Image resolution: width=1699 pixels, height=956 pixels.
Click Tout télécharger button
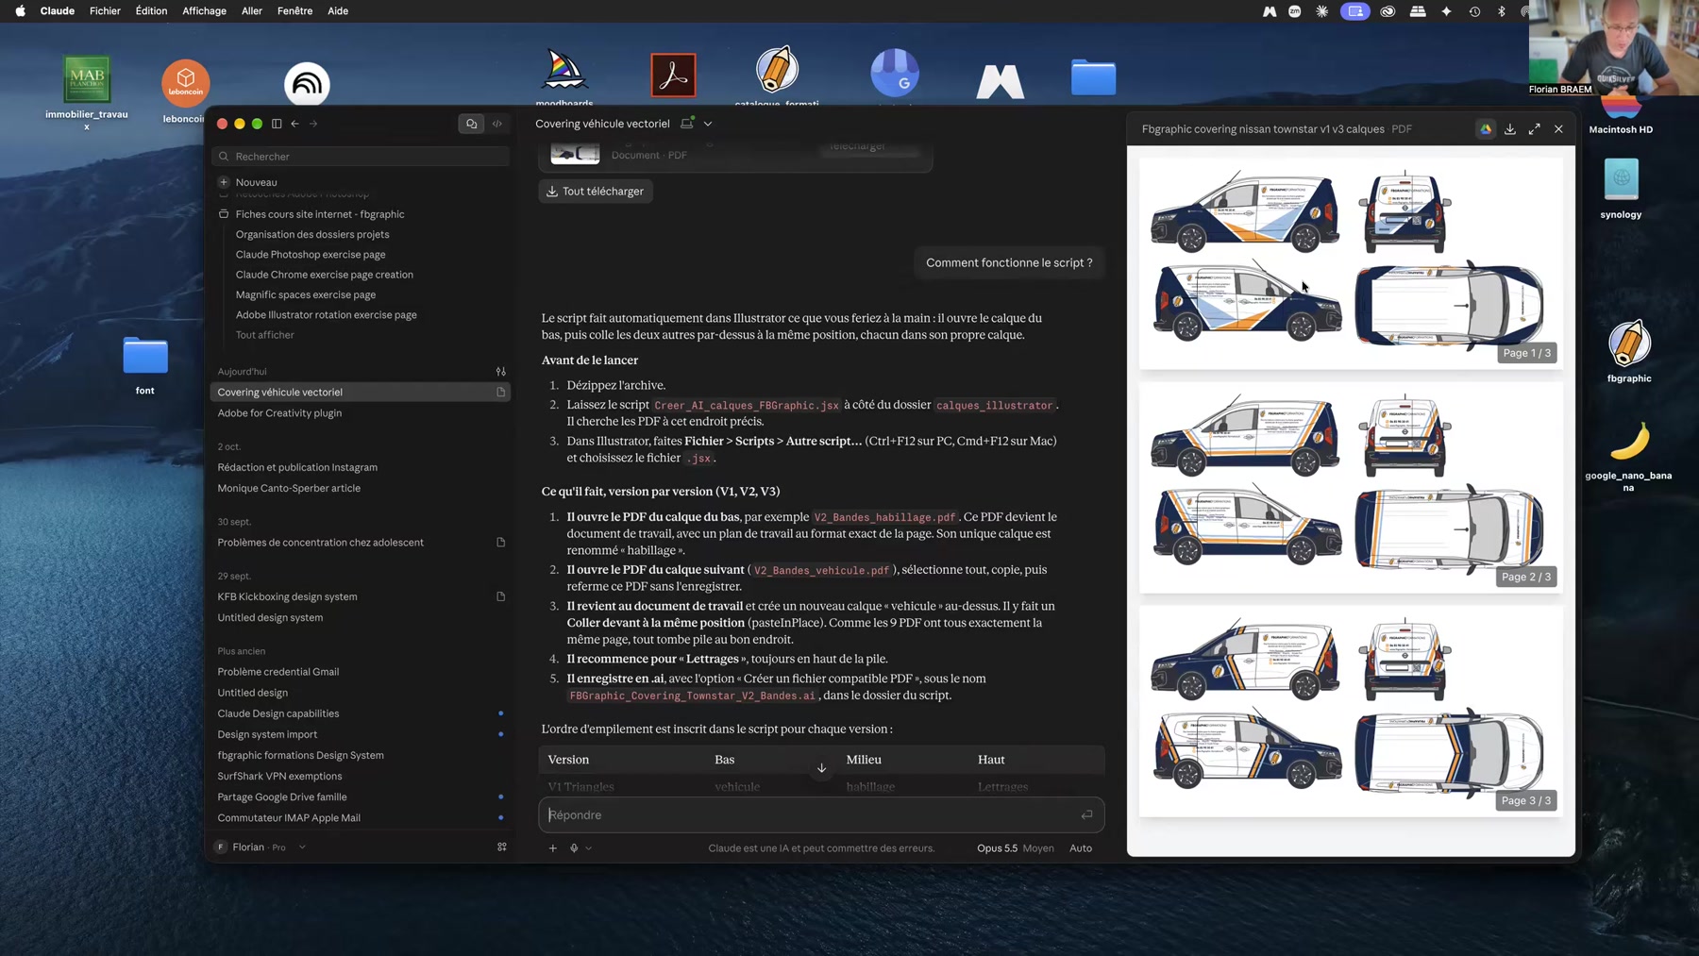596,192
